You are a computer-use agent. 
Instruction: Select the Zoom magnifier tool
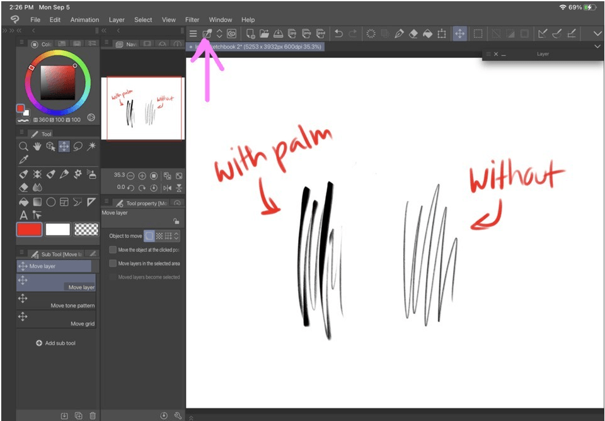(x=23, y=147)
